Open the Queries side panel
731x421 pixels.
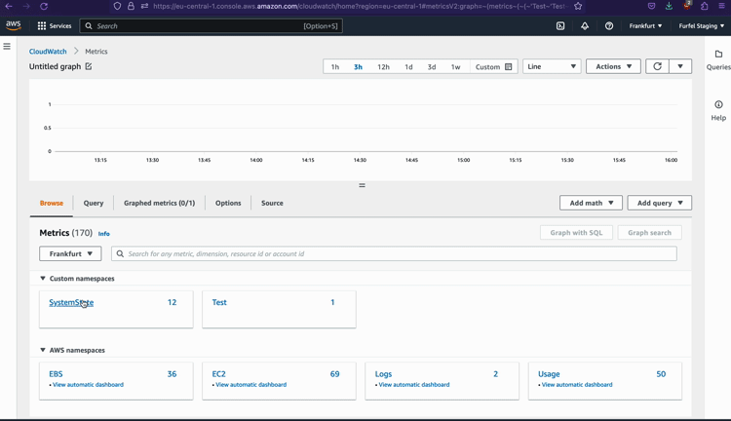tap(718, 60)
